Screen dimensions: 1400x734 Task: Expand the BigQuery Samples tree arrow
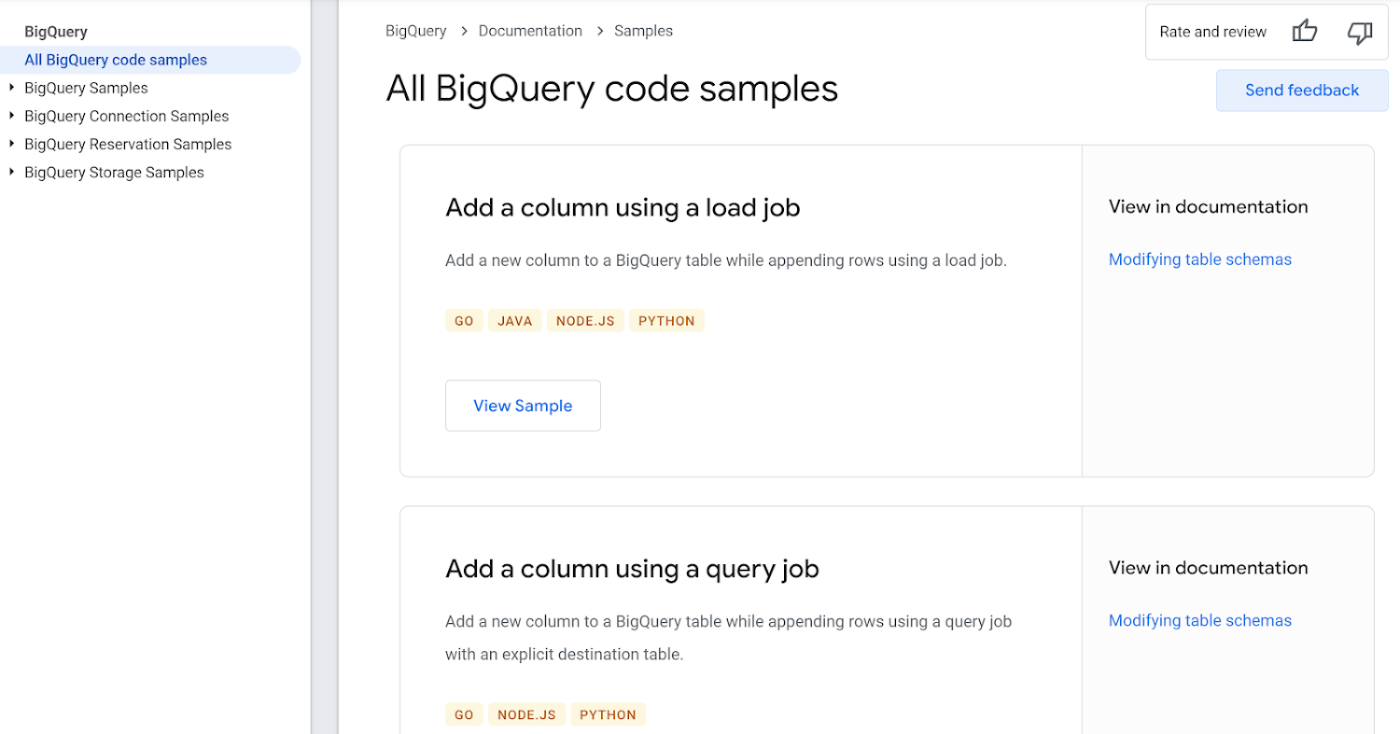pos(11,88)
